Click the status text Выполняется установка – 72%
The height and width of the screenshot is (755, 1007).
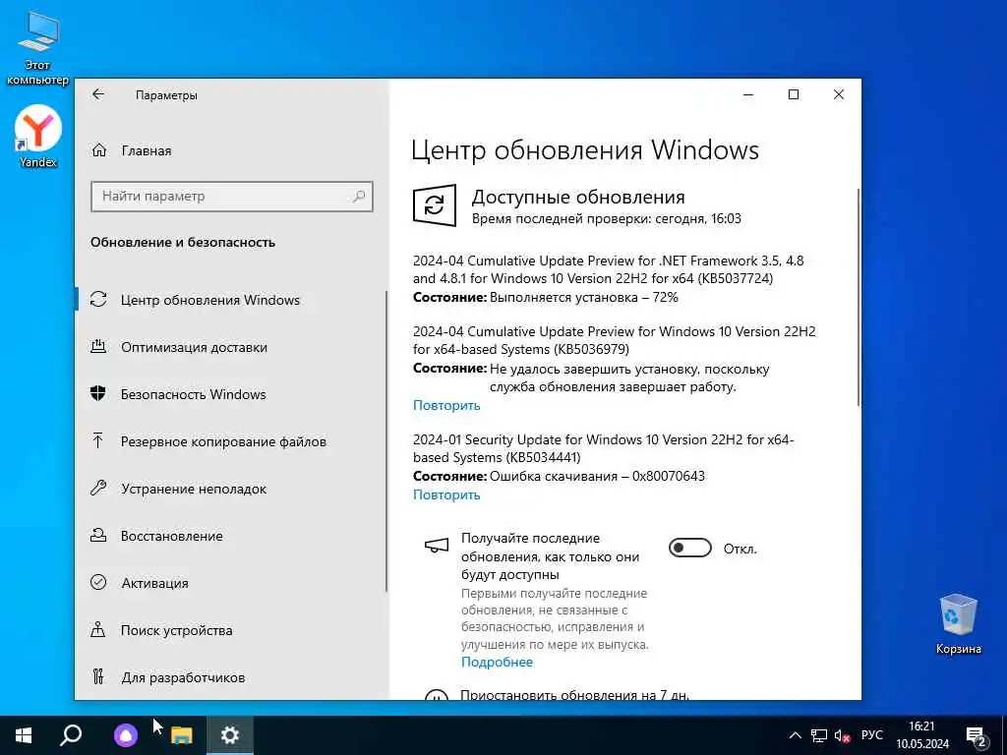583,297
